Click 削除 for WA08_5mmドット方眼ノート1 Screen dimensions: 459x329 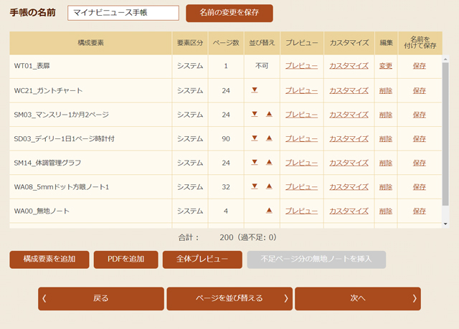(386, 187)
